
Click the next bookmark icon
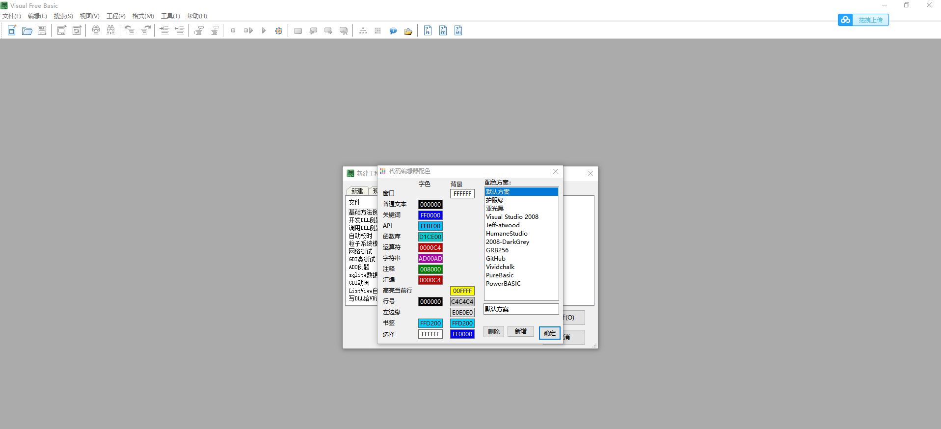point(328,30)
